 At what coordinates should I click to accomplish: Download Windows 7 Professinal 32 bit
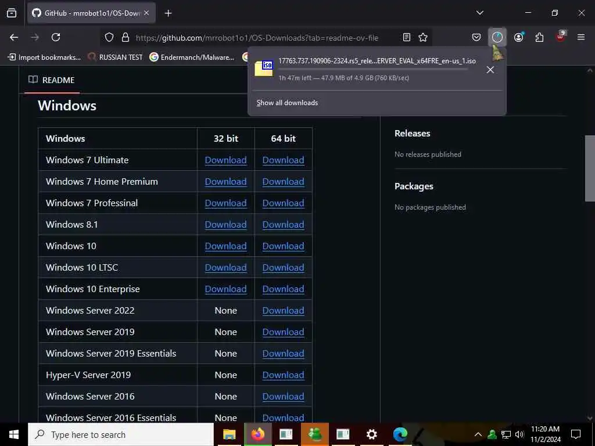(x=226, y=203)
